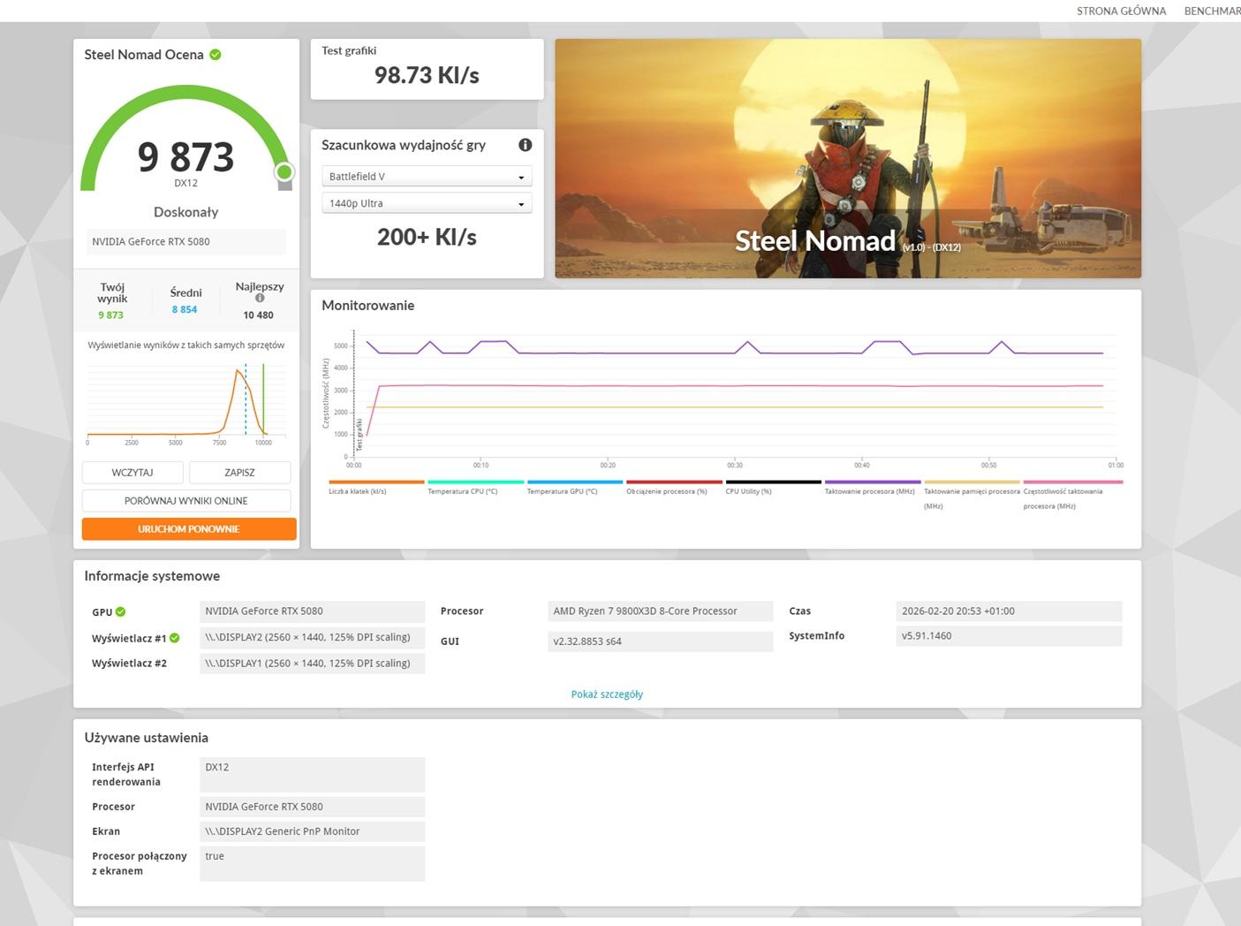Click the green check icon next to GPU

tap(121, 611)
